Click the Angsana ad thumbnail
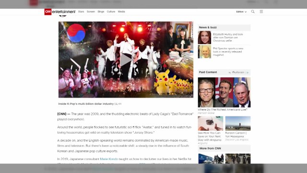This screenshot has width=307, height=173. tap(211, 124)
